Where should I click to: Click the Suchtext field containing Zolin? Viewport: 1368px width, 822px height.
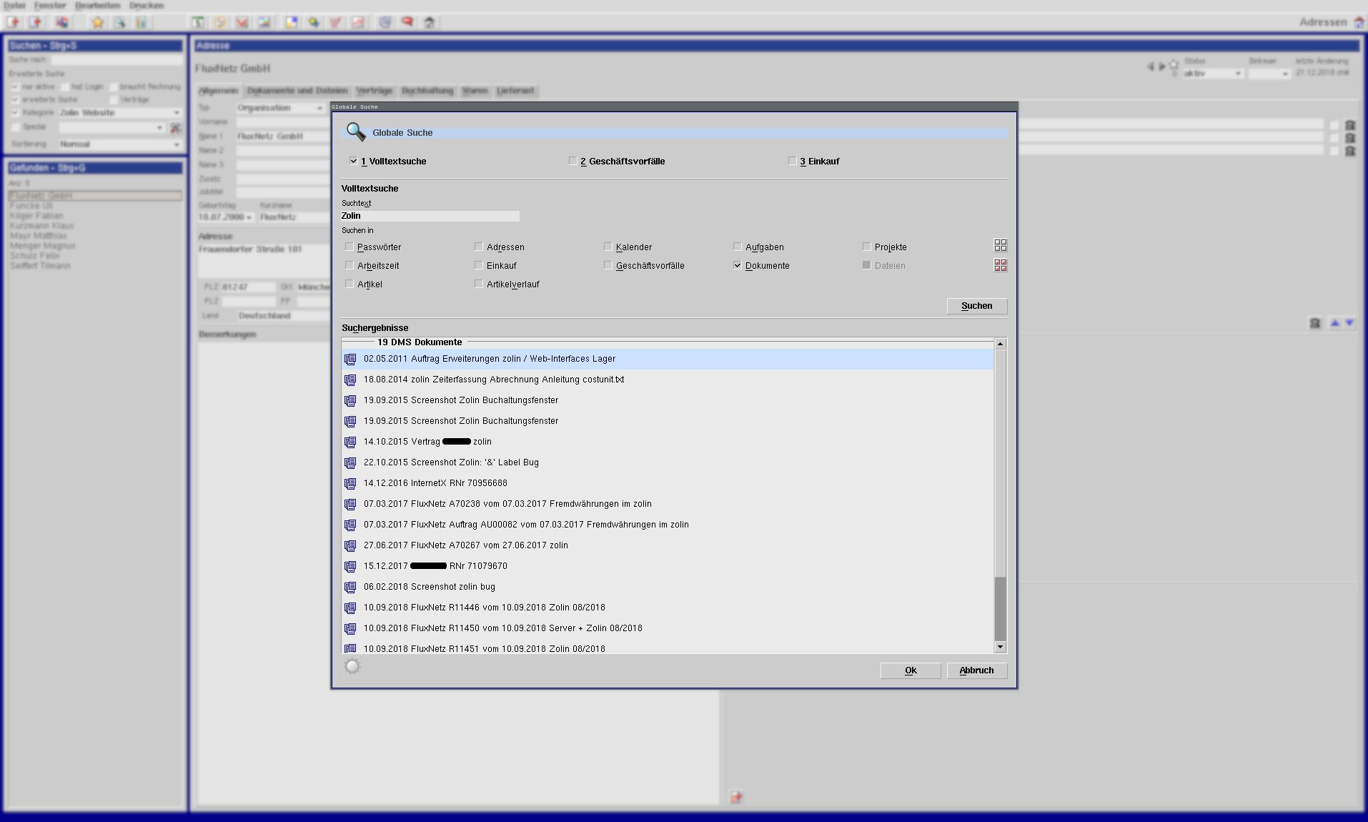[x=430, y=216]
